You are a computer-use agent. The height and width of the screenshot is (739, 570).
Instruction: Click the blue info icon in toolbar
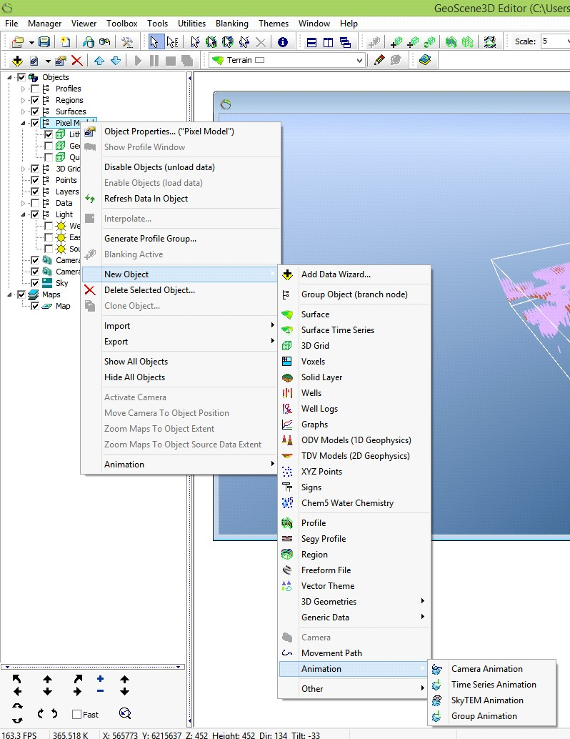pos(283,42)
